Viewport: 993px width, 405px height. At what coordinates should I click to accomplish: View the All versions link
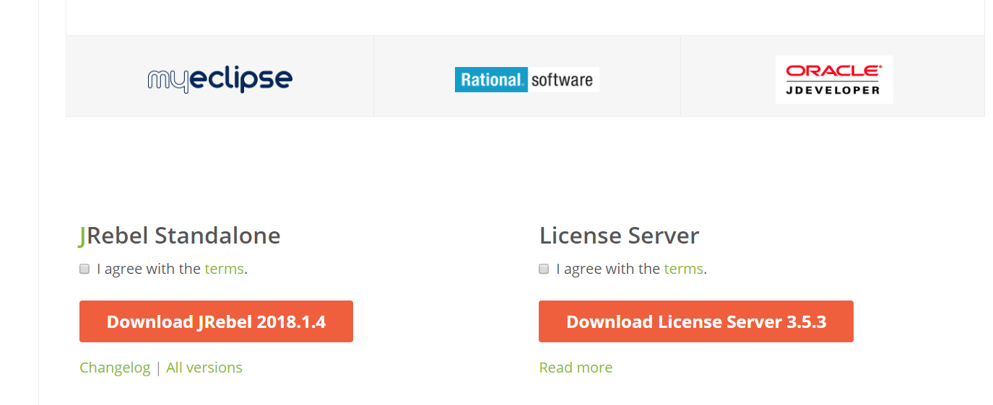pos(204,368)
